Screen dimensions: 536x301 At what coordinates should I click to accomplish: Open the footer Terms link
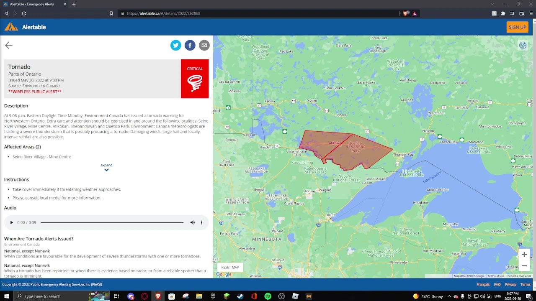coord(525,284)
